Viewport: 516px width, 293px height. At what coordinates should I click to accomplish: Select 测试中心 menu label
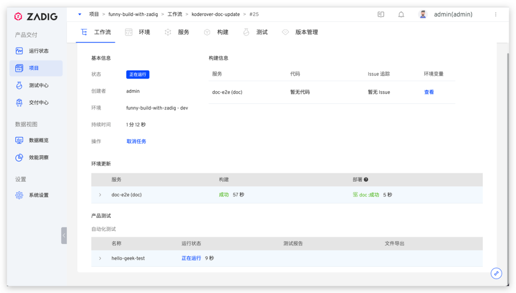click(39, 85)
